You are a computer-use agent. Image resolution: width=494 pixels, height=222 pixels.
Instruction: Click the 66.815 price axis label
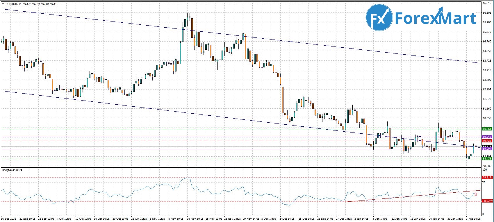click(487, 3)
